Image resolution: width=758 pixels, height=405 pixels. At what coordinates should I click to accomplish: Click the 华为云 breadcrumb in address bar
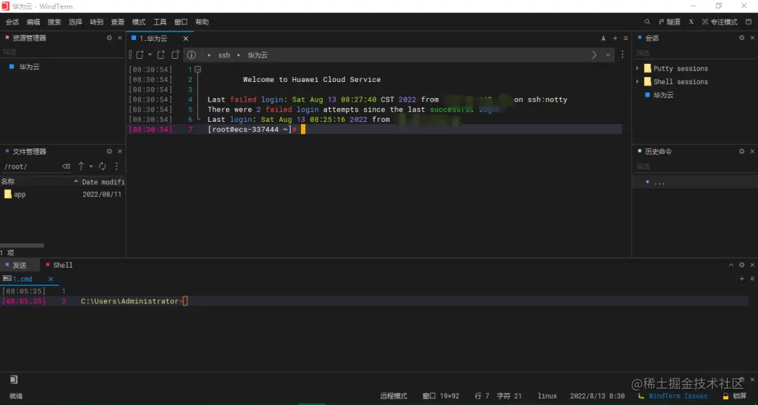[x=258, y=55]
